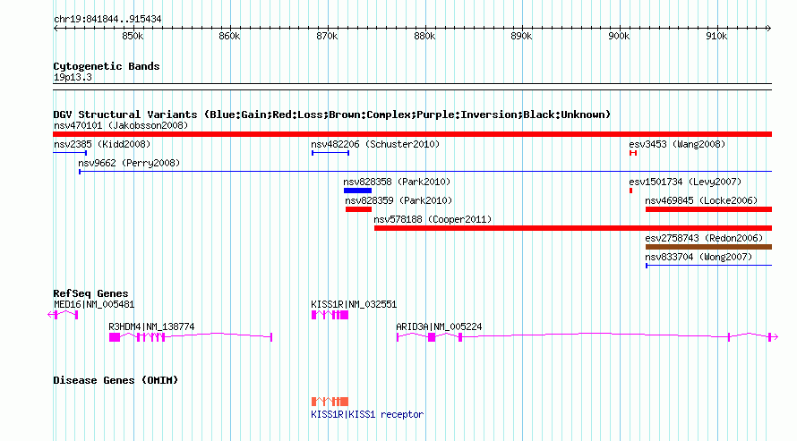Click the DGV Structural Variants track title
Viewport: 797px width, 441px height.
(332, 114)
